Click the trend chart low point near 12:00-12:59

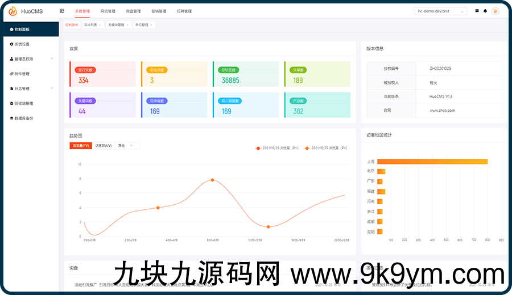coord(269,227)
